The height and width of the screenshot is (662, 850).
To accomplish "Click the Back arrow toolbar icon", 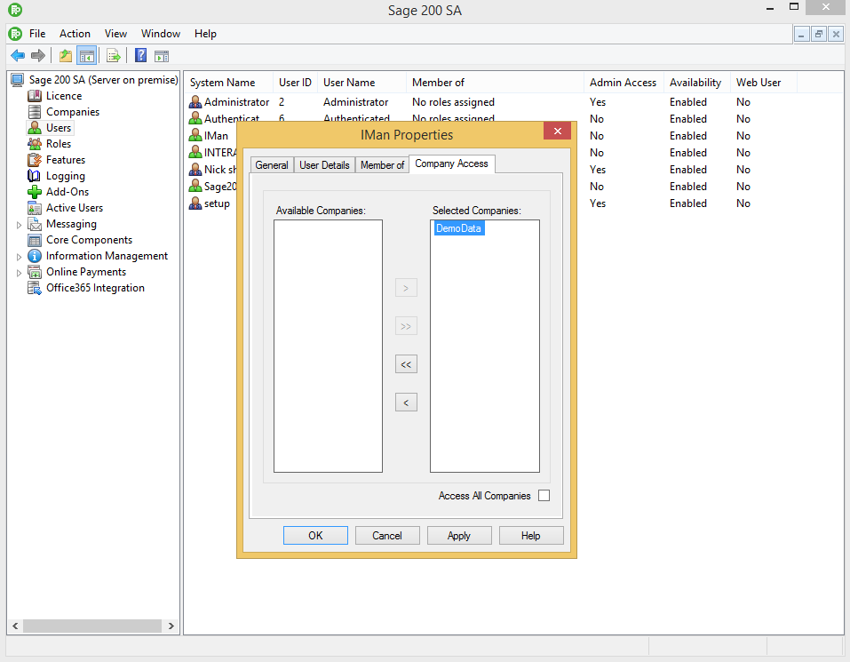I will pos(17,56).
